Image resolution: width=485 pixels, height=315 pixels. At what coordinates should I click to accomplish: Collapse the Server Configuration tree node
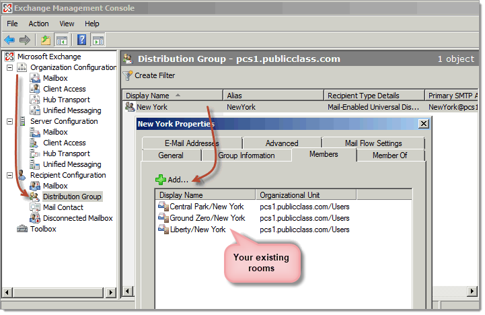coord(10,122)
